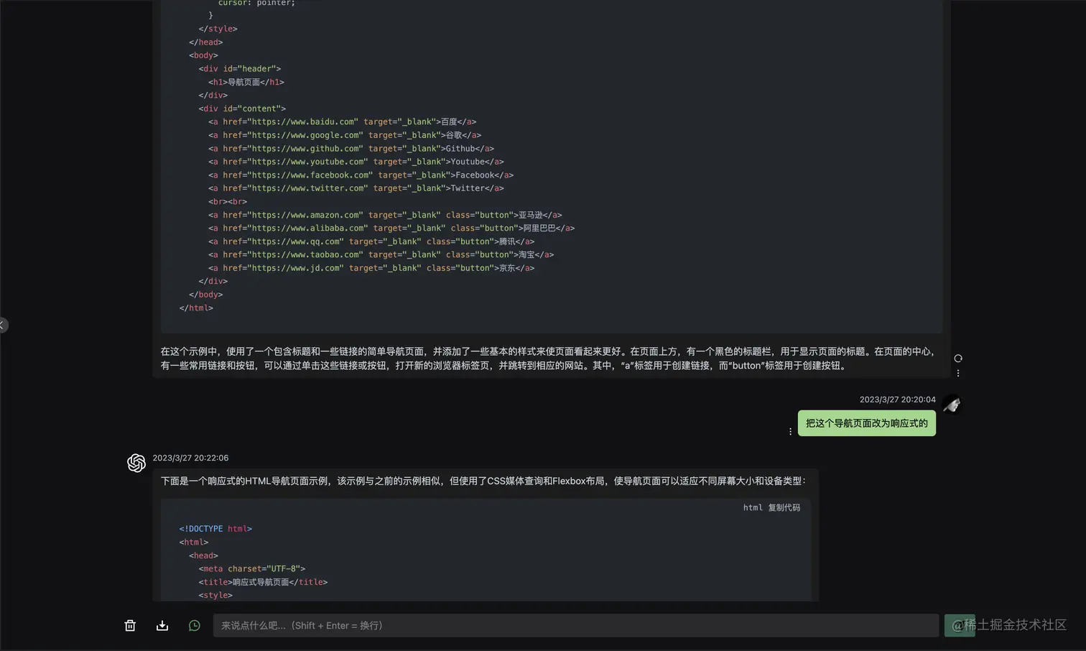Viewport: 1086px width, 651px height.
Task: Click the download icon to export the conversation
Action: [162, 626]
